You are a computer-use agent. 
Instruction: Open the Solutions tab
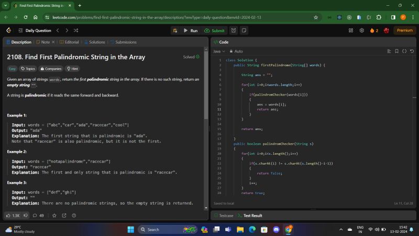[x=95, y=42]
